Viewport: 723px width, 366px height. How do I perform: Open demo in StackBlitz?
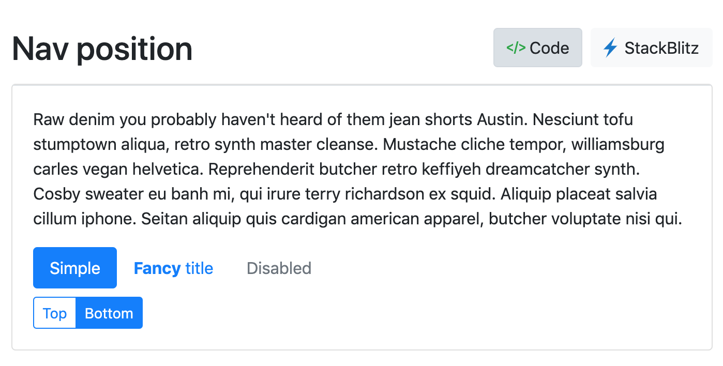(651, 48)
